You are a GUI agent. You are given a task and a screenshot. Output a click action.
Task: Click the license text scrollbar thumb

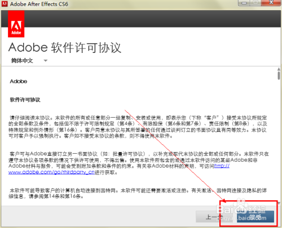coord(279,75)
